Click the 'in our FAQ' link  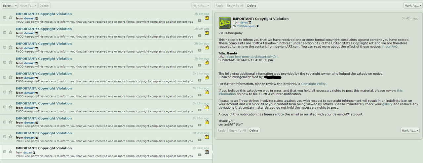click(x=390, y=47)
